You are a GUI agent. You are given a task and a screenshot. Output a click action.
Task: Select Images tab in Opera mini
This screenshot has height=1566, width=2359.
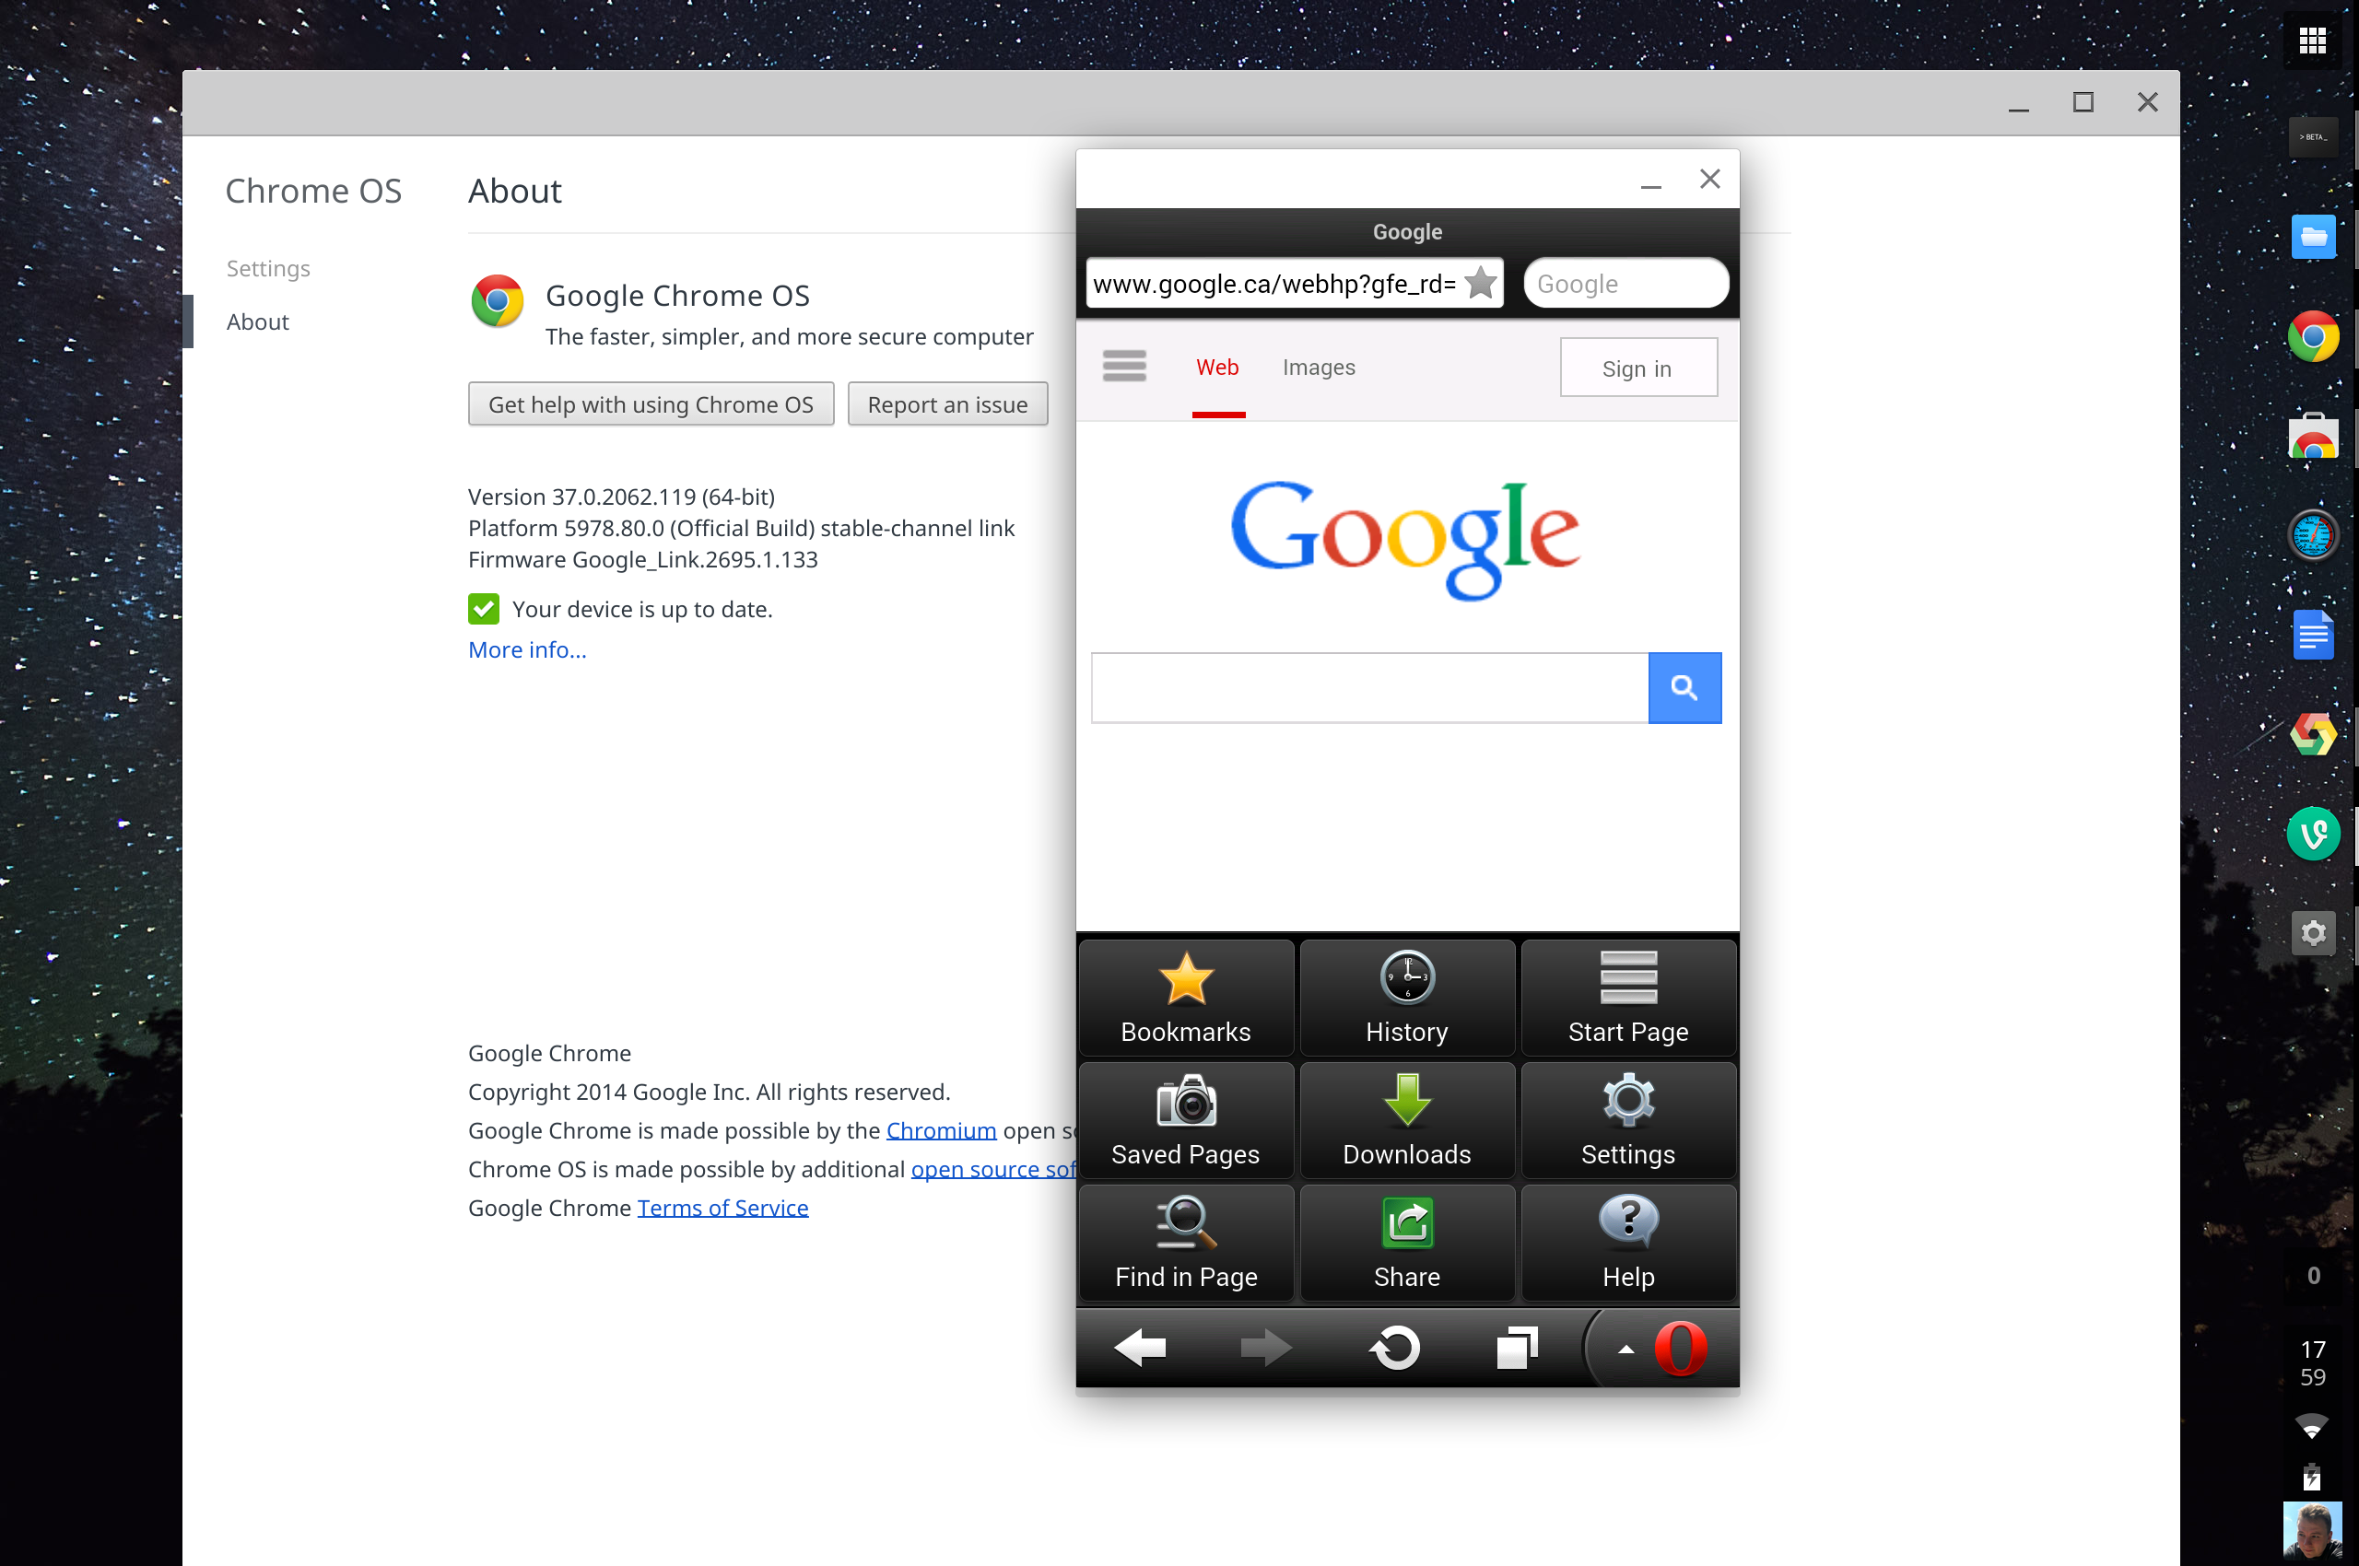pyautogui.click(x=1320, y=367)
